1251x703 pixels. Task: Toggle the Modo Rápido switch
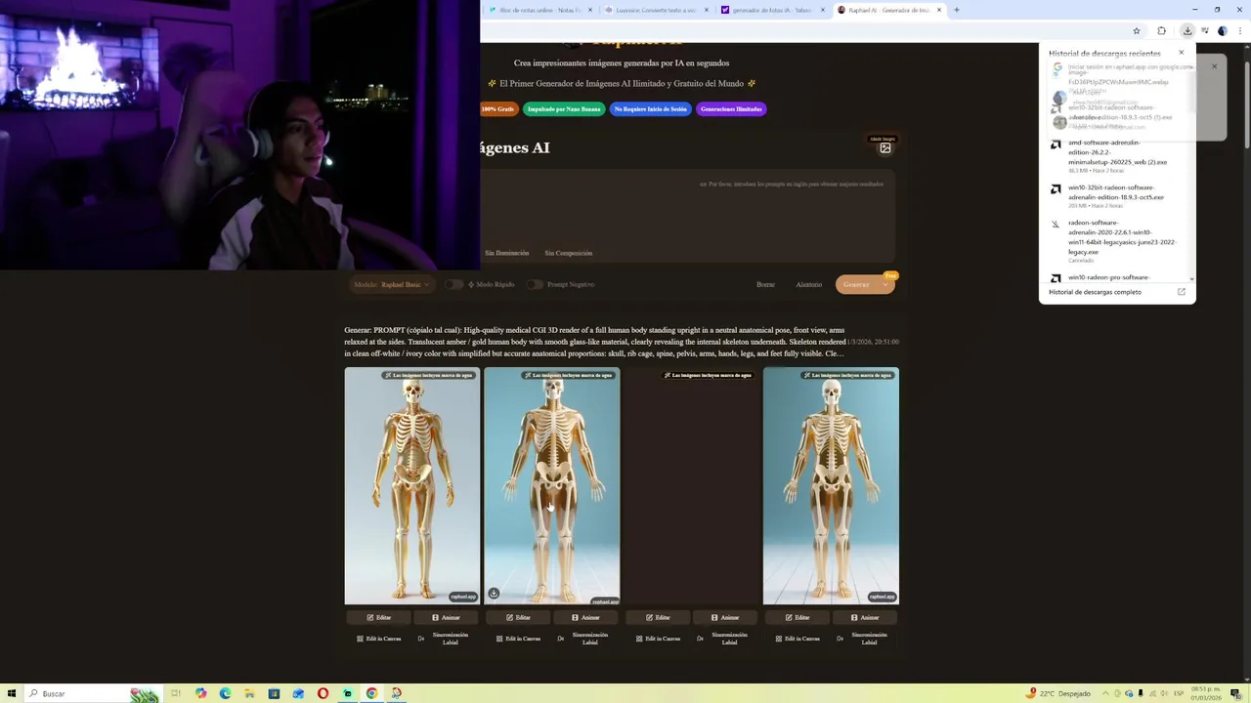453,284
